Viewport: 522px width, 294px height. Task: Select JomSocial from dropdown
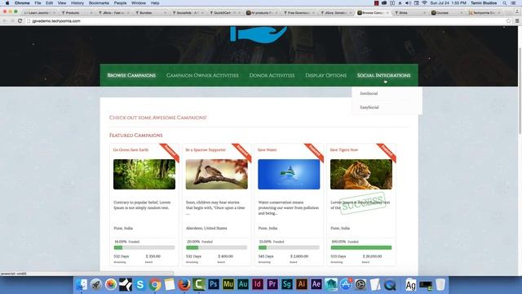point(369,93)
